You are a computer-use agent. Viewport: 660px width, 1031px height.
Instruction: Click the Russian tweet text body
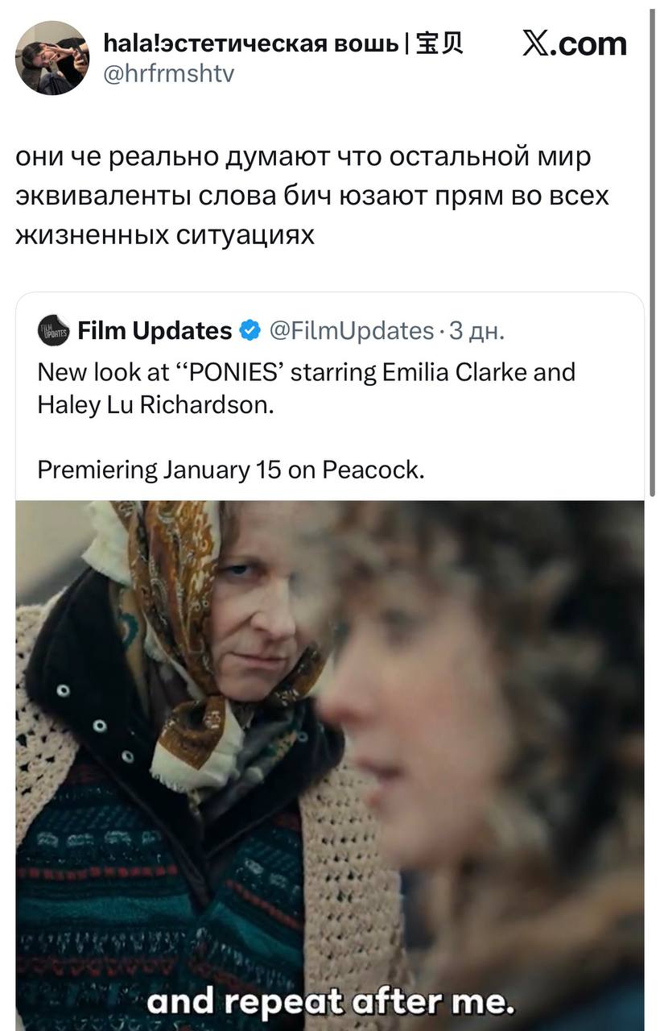[312, 195]
